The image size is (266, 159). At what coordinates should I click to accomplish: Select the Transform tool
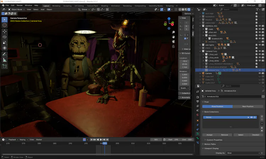coord(5,48)
